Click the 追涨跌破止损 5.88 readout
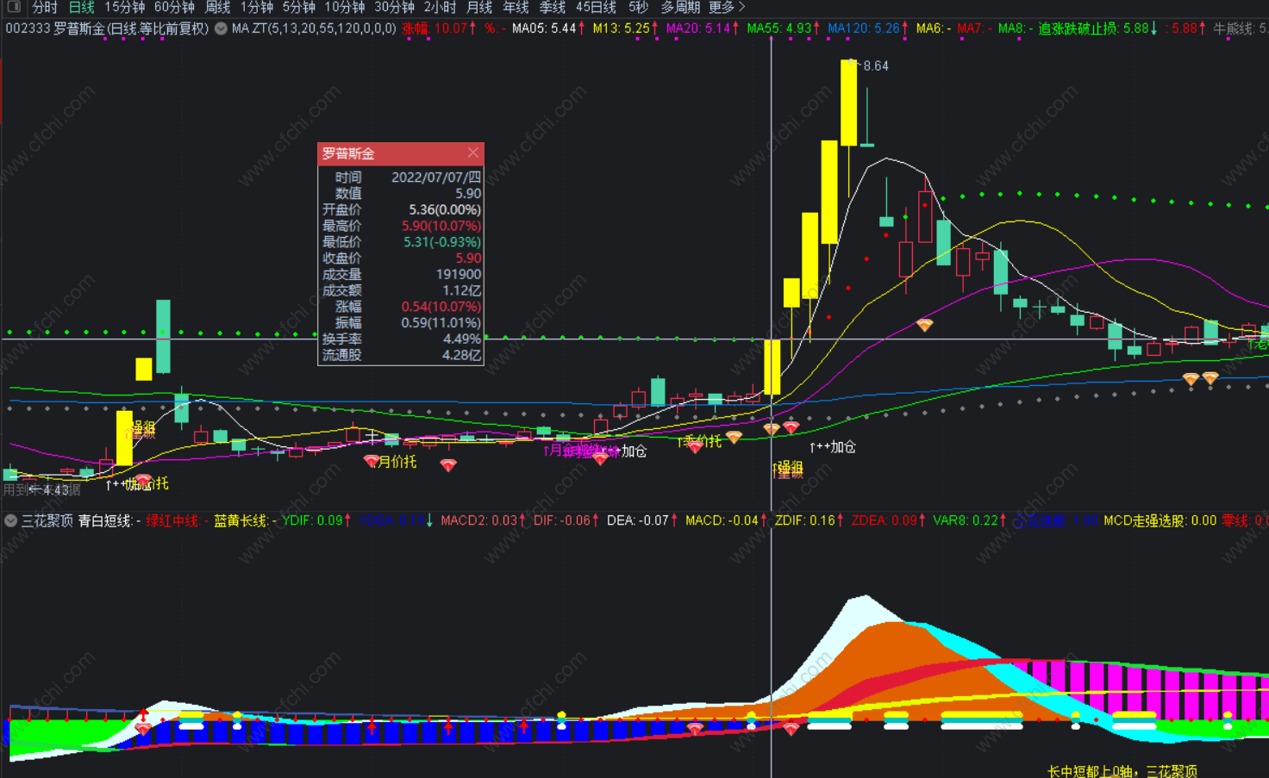Viewport: 1269px width, 778px height. (x=1098, y=28)
